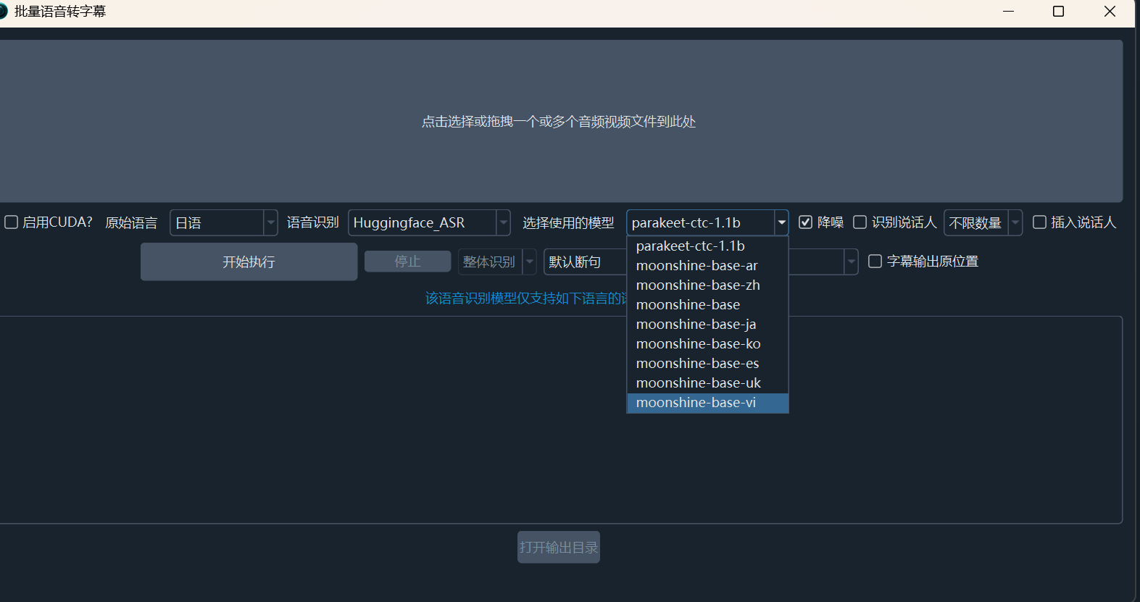Click the 打开输出目录 button
The width and height of the screenshot is (1140, 602).
tap(558, 548)
